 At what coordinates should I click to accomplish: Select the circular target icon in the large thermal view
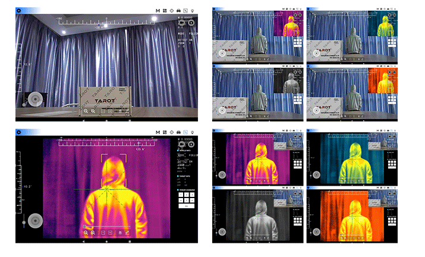172,132
